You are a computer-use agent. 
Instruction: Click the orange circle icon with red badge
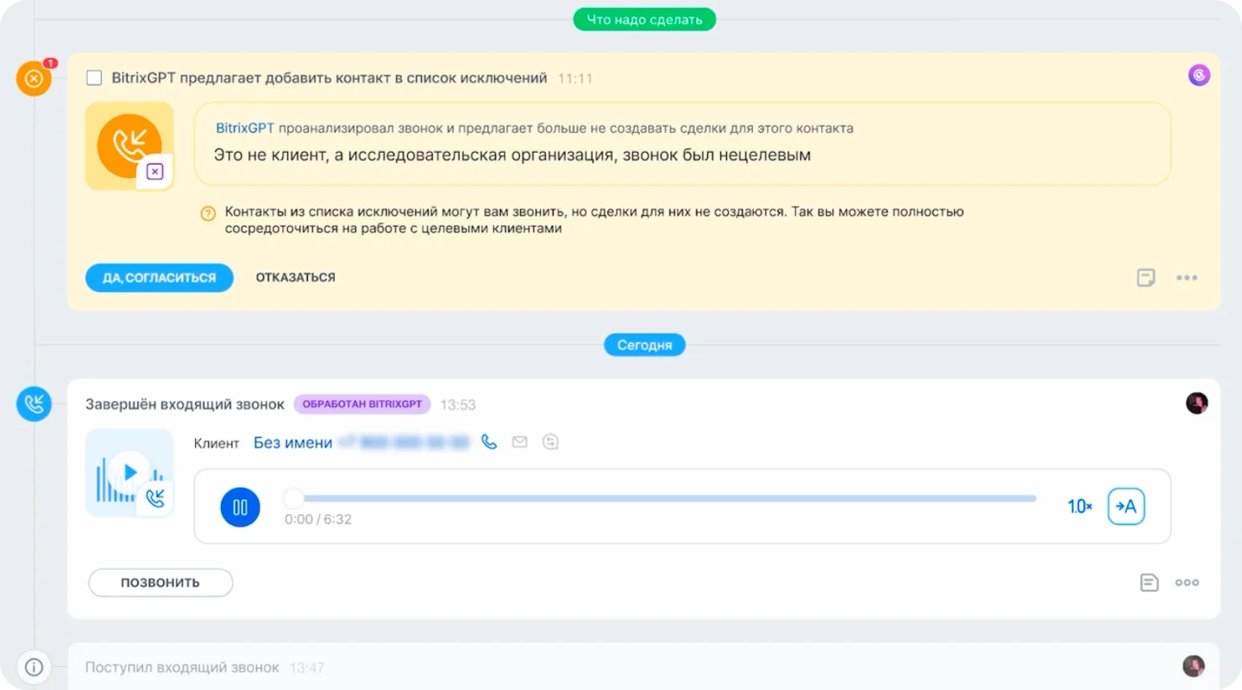[34, 78]
